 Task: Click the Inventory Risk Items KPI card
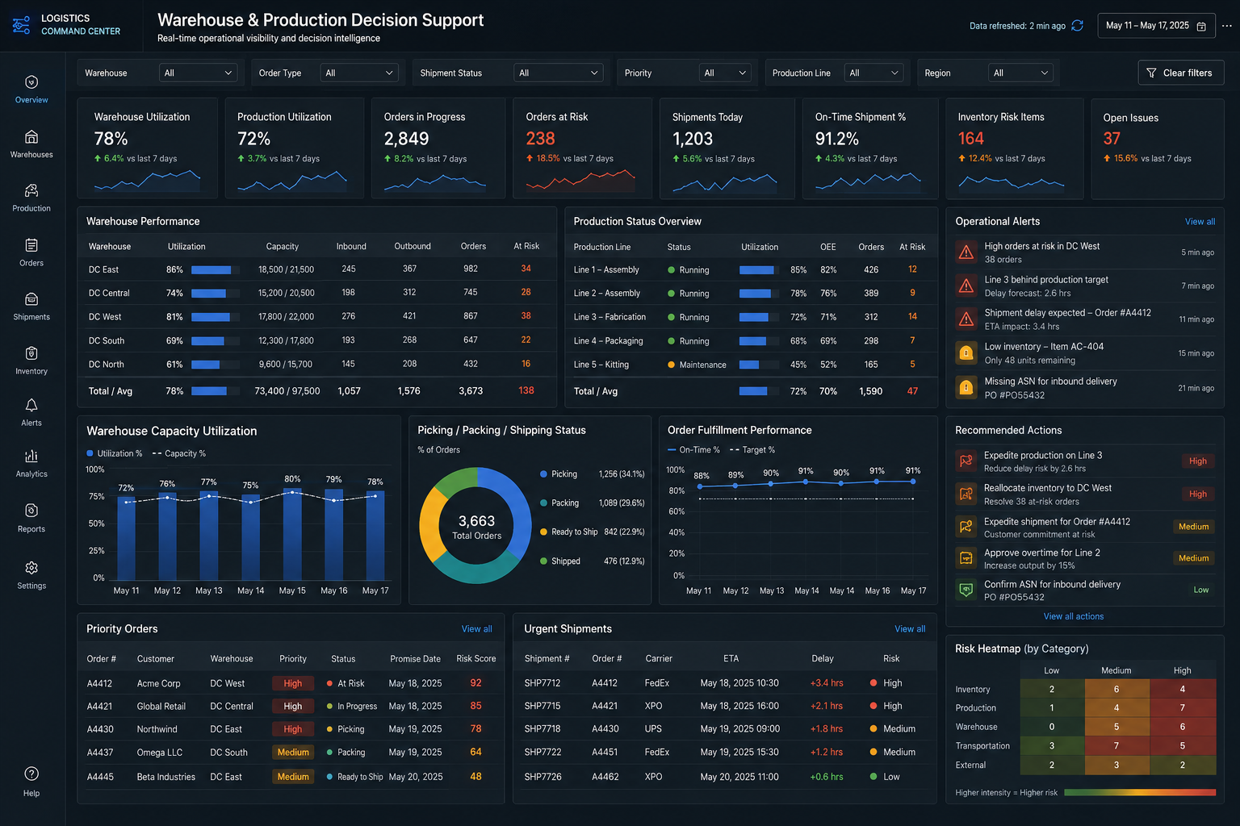(x=1015, y=148)
